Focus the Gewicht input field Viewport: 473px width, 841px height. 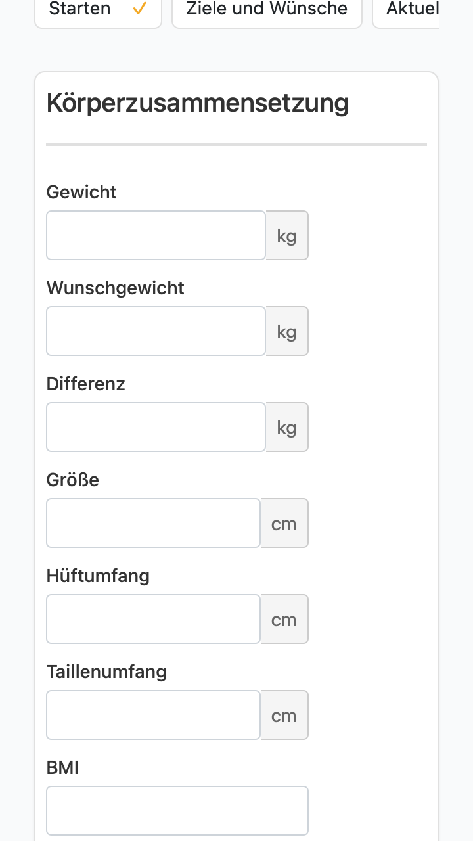click(x=156, y=235)
